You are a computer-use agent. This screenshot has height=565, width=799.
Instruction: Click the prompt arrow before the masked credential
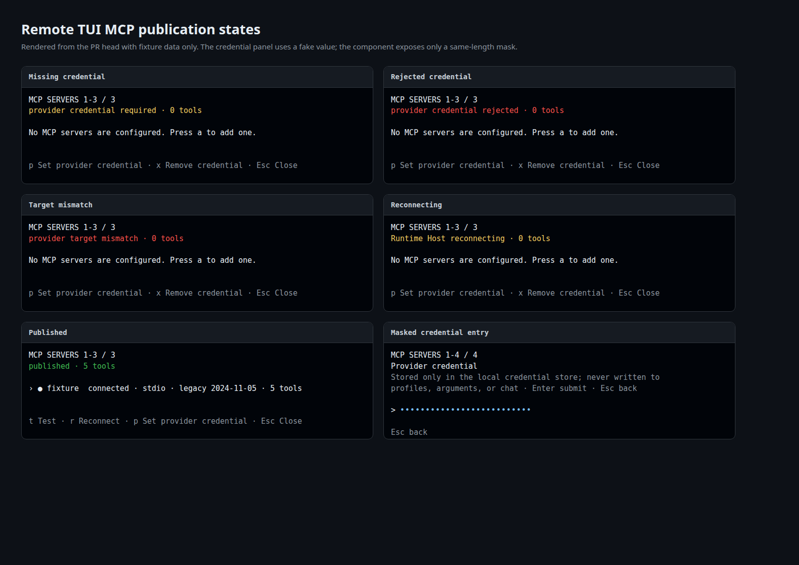(x=393, y=410)
